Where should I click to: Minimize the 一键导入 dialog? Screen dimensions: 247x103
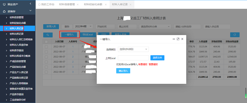click(174, 39)
